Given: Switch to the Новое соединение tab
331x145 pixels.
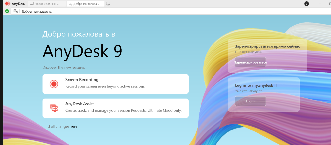Looking at the screenshot, I should point(47,4).
